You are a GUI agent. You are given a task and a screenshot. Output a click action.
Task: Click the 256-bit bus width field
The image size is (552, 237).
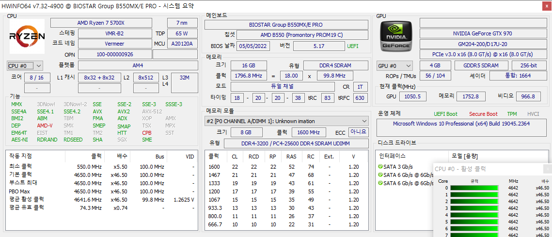coord(528,66)
